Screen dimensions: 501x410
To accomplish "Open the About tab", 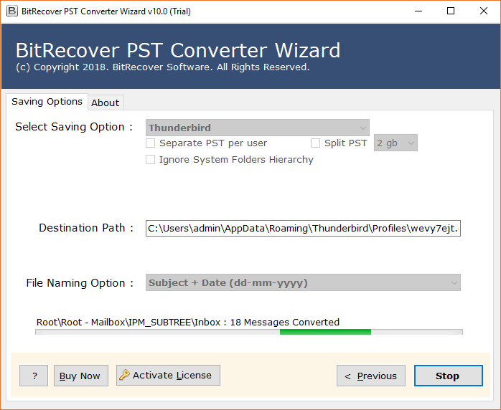I will click(105, 102).
